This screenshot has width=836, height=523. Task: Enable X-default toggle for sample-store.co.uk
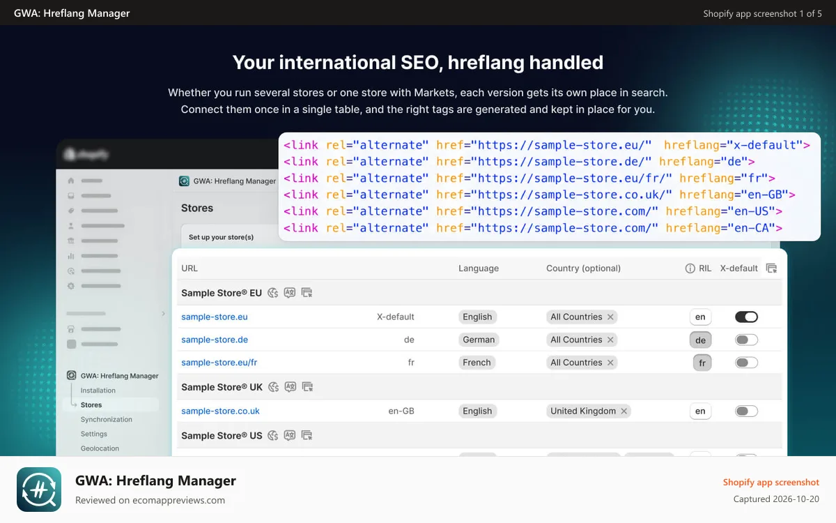click(x=746, y=411)
